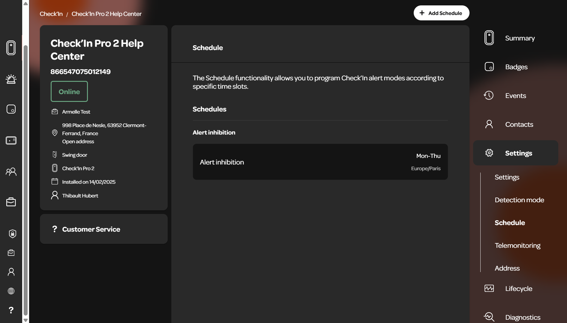Image resolution: width=567 pixels, height=323 pixels.
Task: Open the group users icon in sidebar
Action: coord(11,172)
